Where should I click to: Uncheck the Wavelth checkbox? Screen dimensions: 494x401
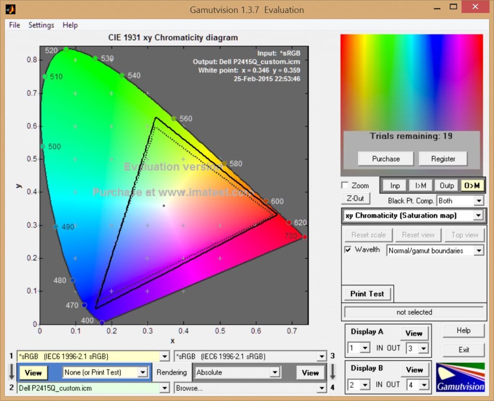pyautogui.click(x=348, y=250)
